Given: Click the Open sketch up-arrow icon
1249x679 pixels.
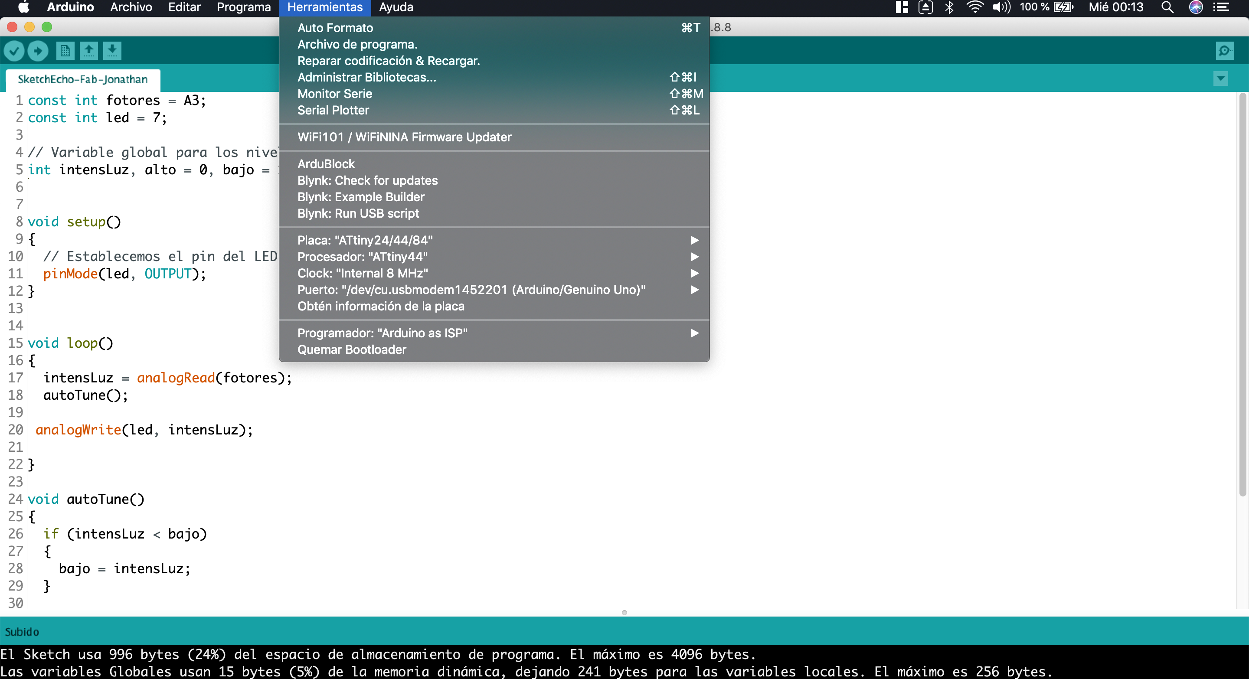Looking at the screenshot, I should pyautogui.click(x=89, y=50).
